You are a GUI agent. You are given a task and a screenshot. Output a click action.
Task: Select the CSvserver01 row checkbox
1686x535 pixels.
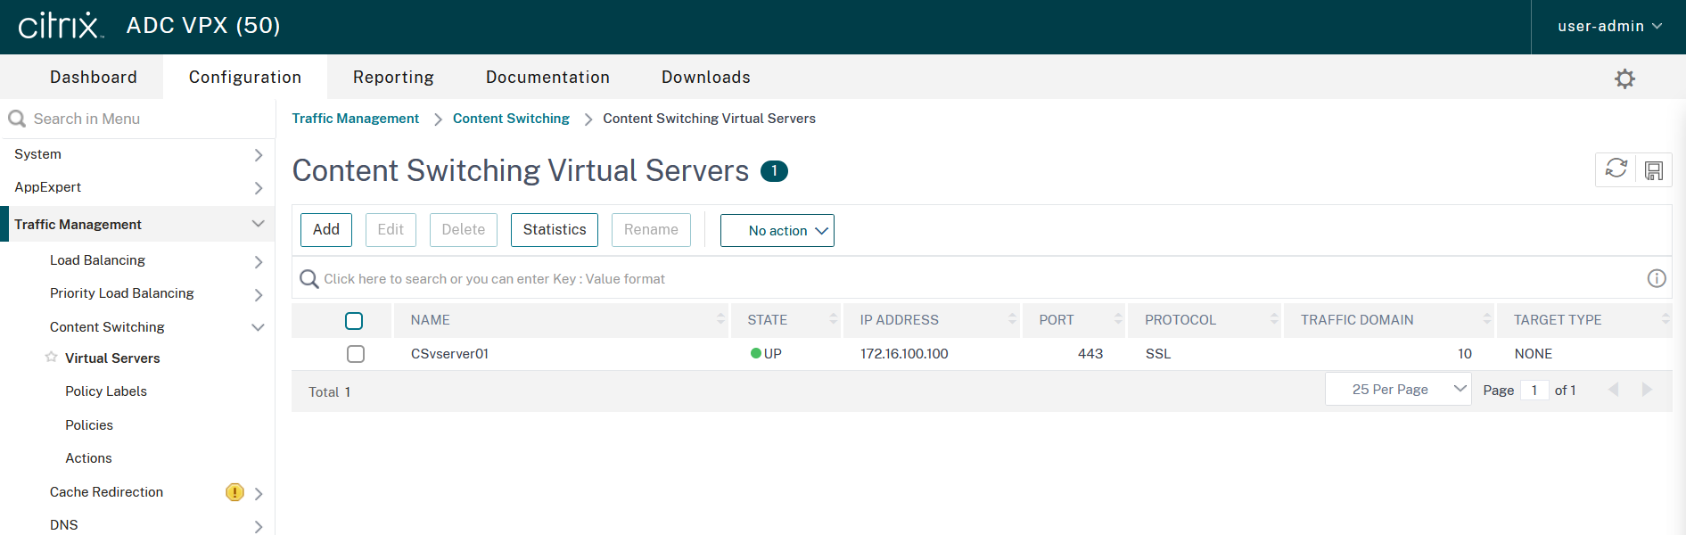tap(356, 354)
